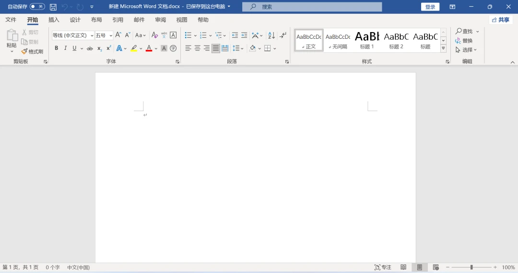This screenshot has width=518, height=273.
Task: Switch to read mode view icon
Action: tap(403, 267)
